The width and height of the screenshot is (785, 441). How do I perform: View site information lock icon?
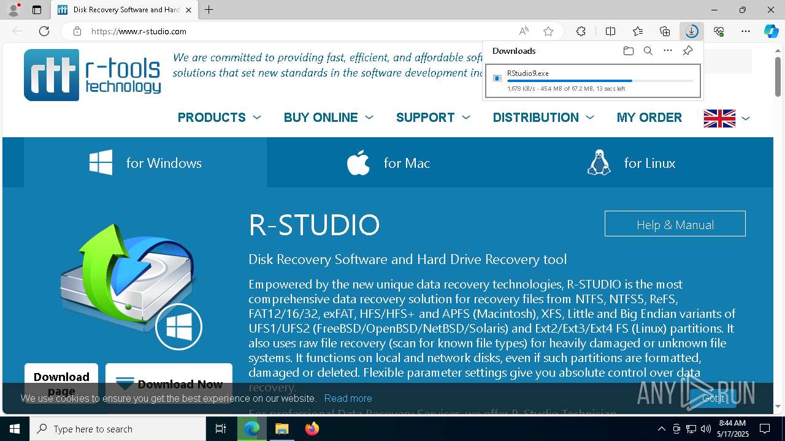77,31
